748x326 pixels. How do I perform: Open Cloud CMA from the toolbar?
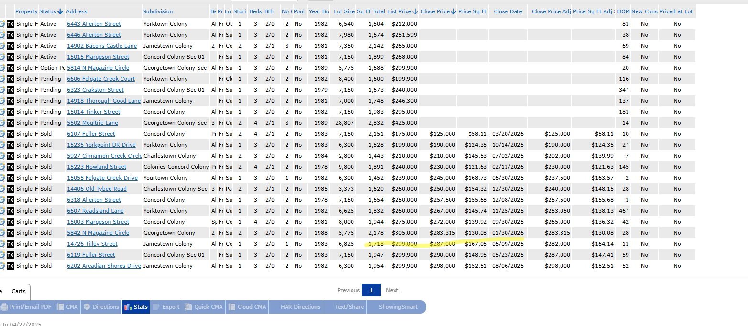click(x=247, y=307)
